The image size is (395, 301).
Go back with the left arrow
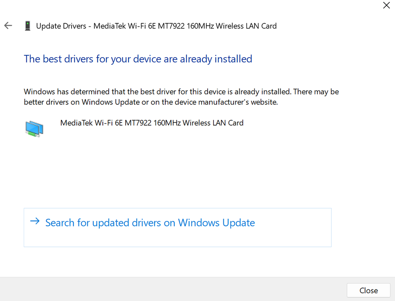pos(8,25)
